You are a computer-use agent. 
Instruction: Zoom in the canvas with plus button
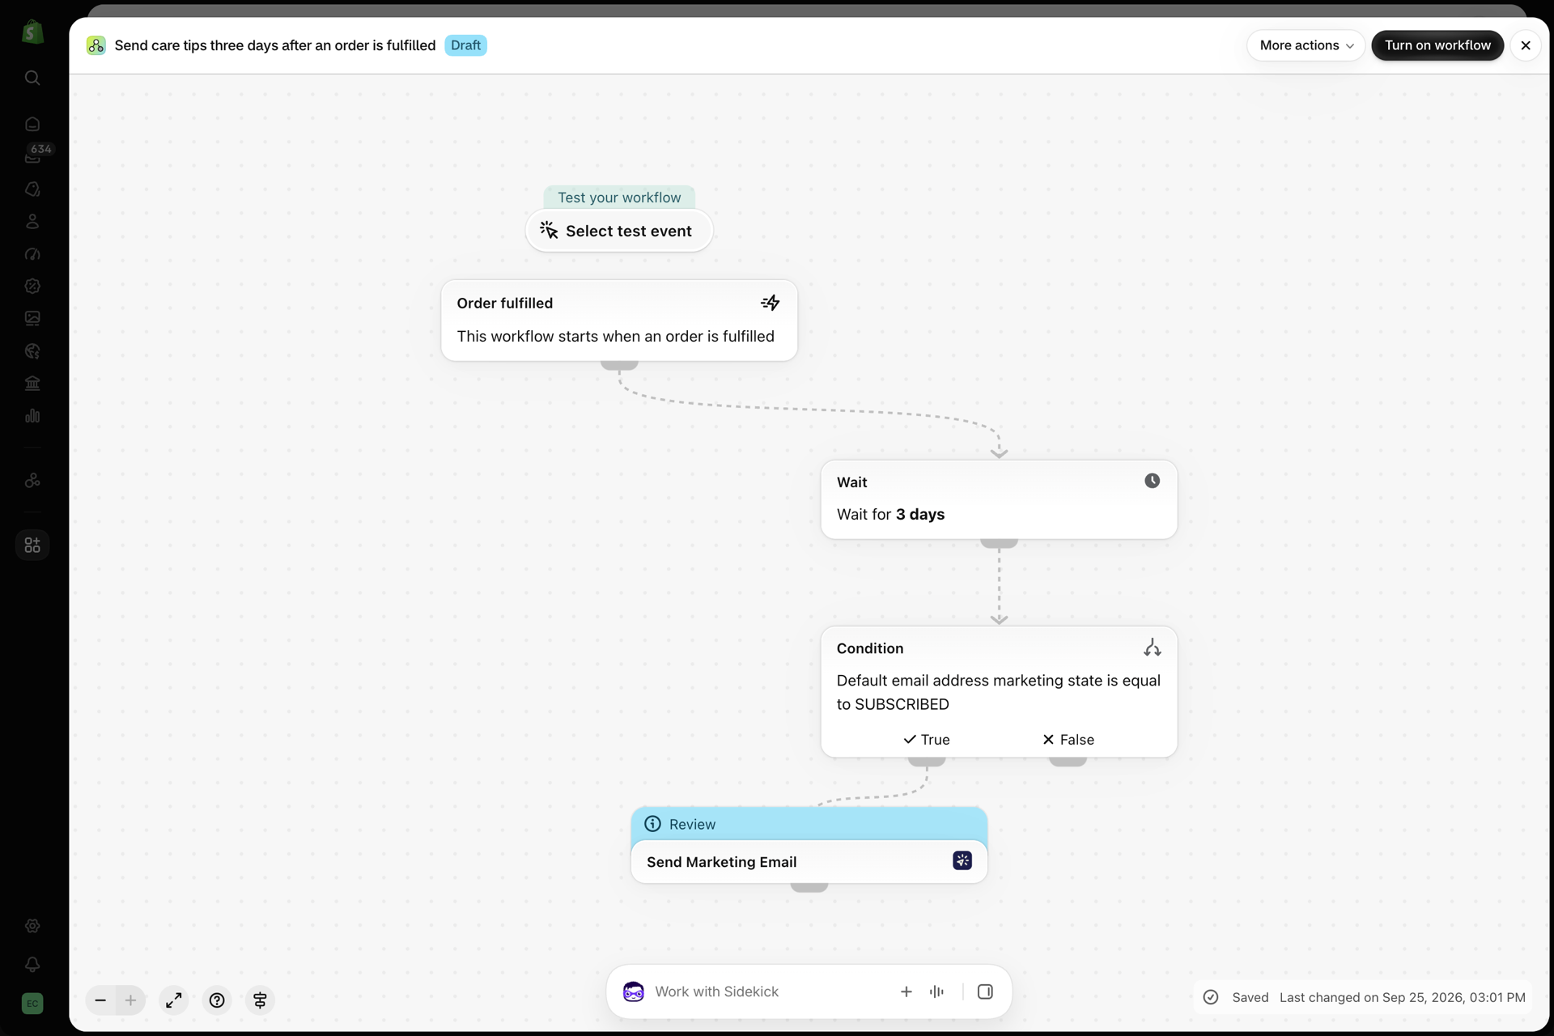130,1000
